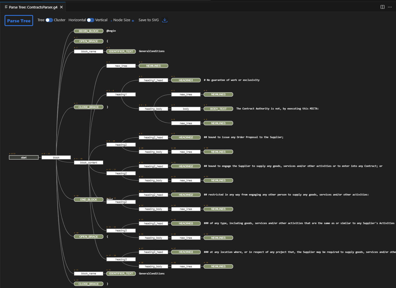Select HEADING2 node for 'bound to engage'

coord(186,166)
